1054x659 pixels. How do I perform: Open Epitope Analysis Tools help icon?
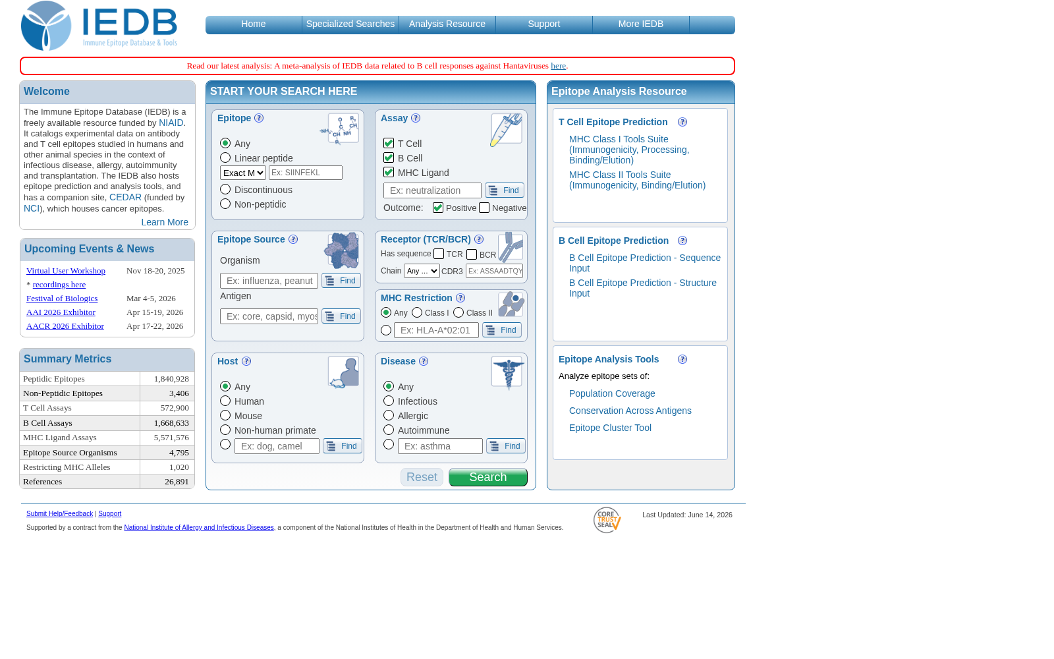point(682,360)
